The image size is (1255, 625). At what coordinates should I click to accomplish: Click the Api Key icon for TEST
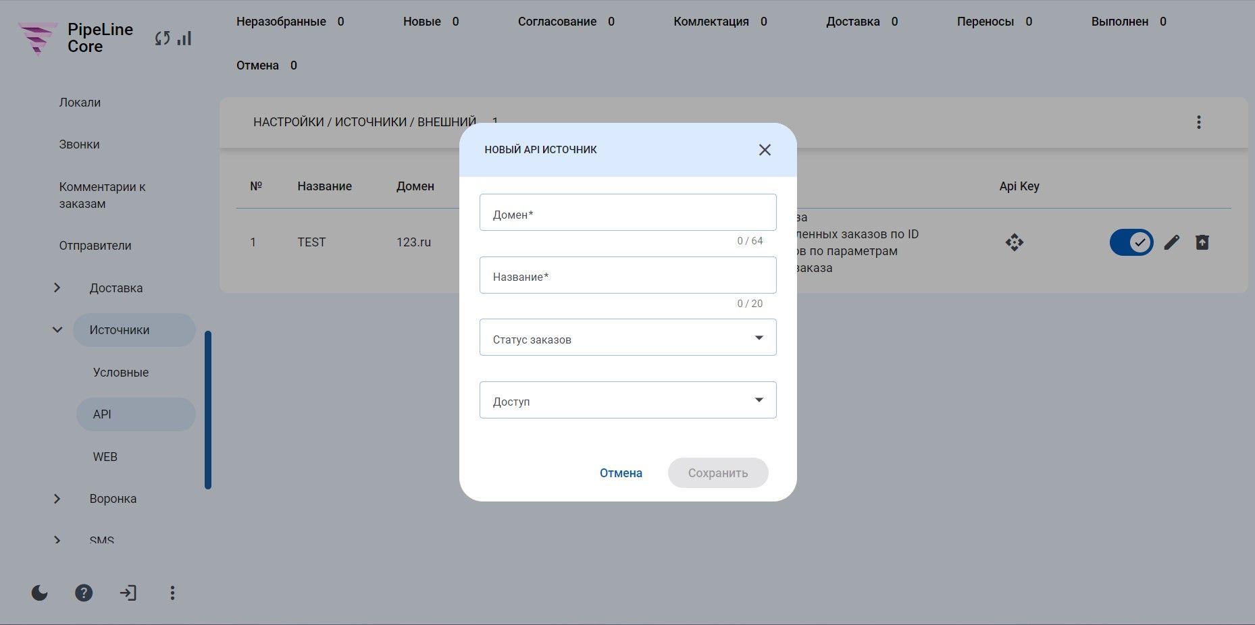click(x=1015, y=242)
